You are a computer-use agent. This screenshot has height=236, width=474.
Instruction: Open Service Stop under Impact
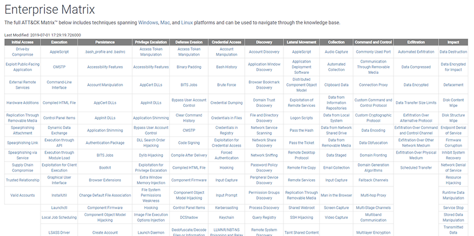453,208
